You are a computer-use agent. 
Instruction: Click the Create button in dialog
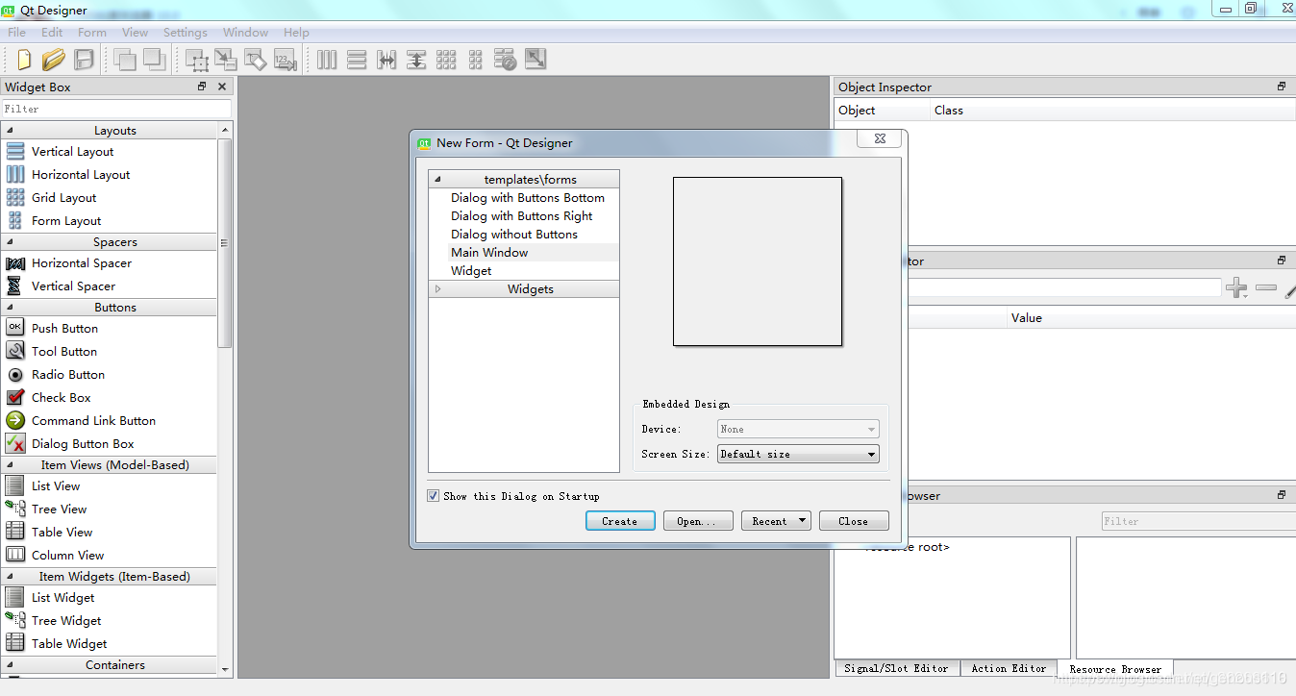point(620,521)
